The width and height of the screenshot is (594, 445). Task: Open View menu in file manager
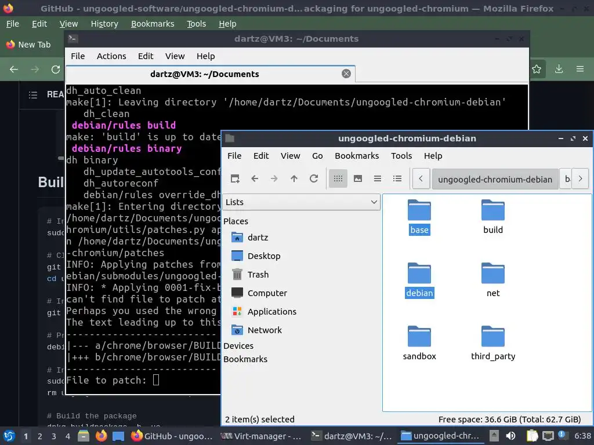coord(290,156)
